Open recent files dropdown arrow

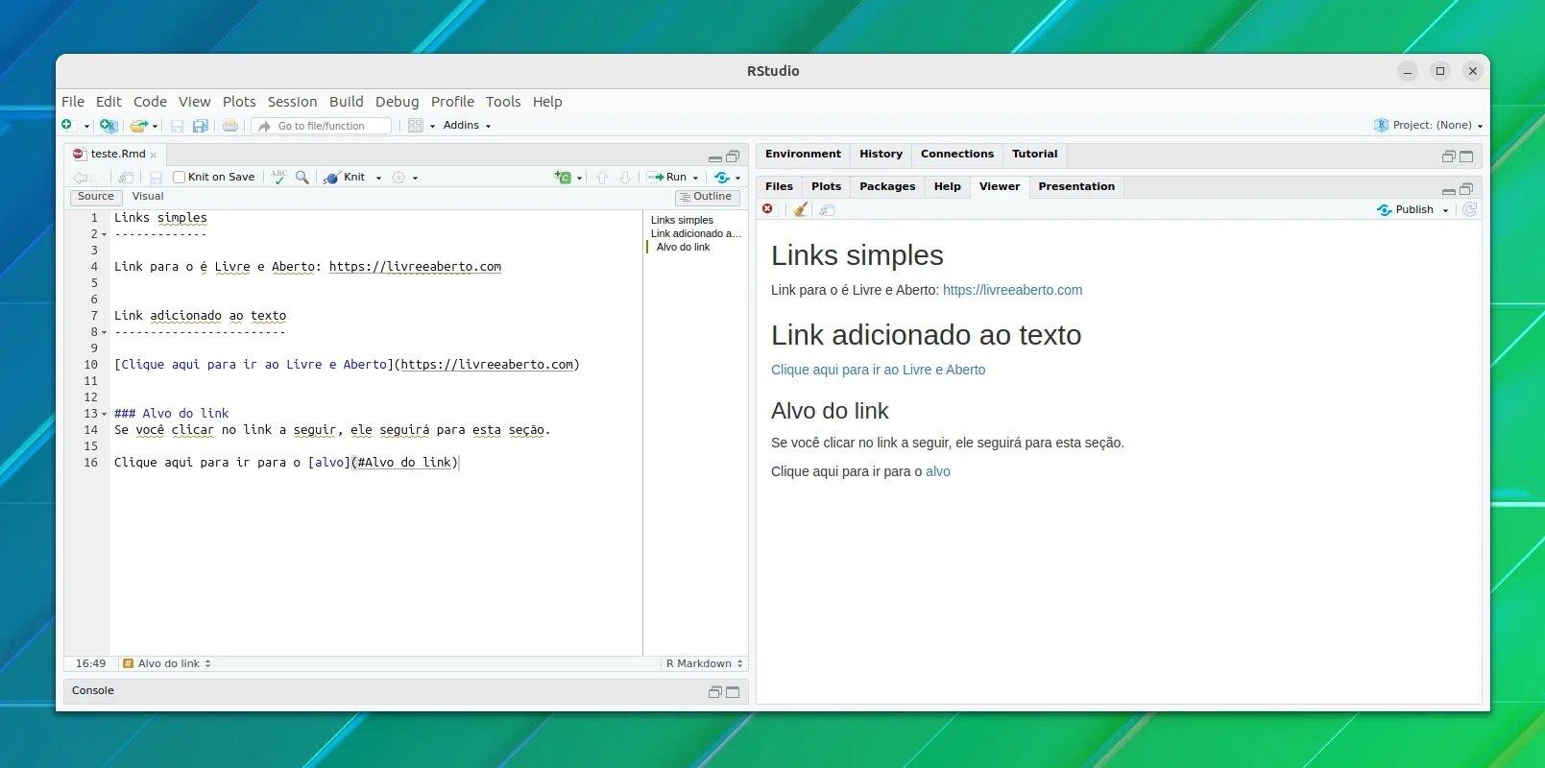click(x=156, y=126)
